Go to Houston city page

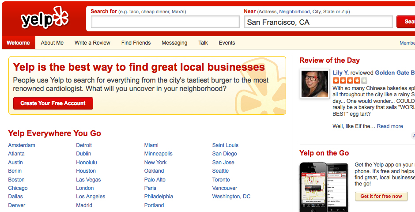point(86,171)
